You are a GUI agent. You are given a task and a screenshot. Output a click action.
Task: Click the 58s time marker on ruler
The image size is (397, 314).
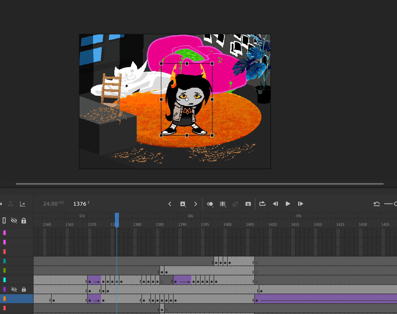(x=190, y=216)
